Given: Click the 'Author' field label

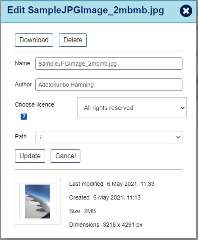Looking at the screenshot, I should tap(23, 84).
